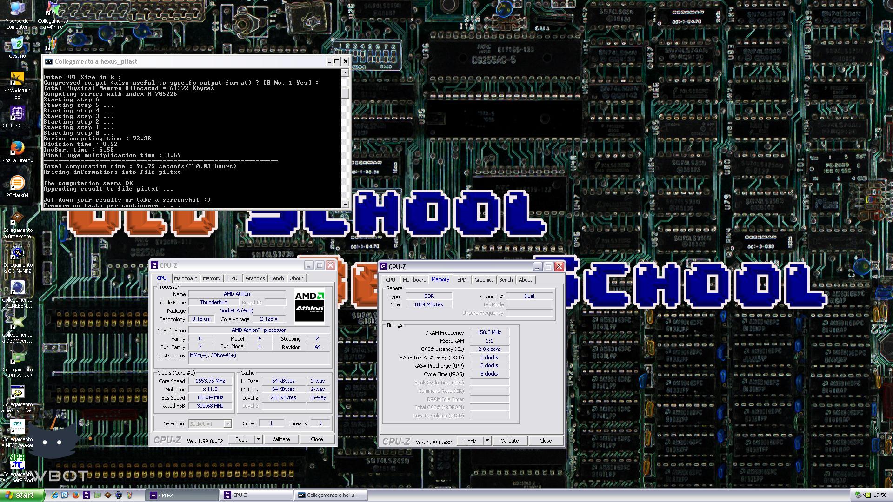Click Tools button in right CPU-Z window

(x=470, y=441)
